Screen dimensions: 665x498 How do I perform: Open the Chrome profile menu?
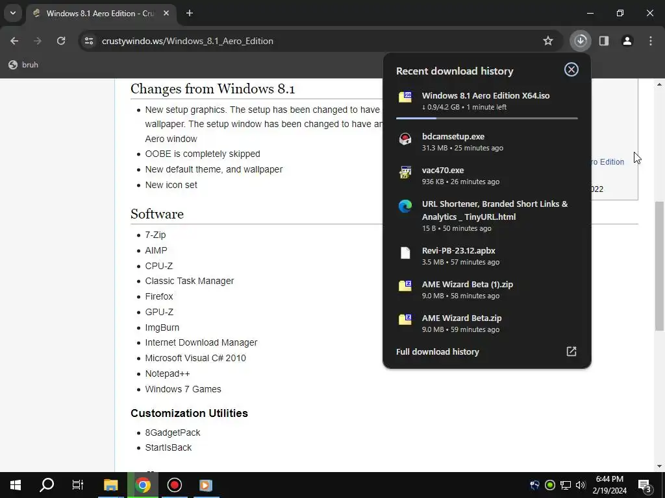(627, 41)
